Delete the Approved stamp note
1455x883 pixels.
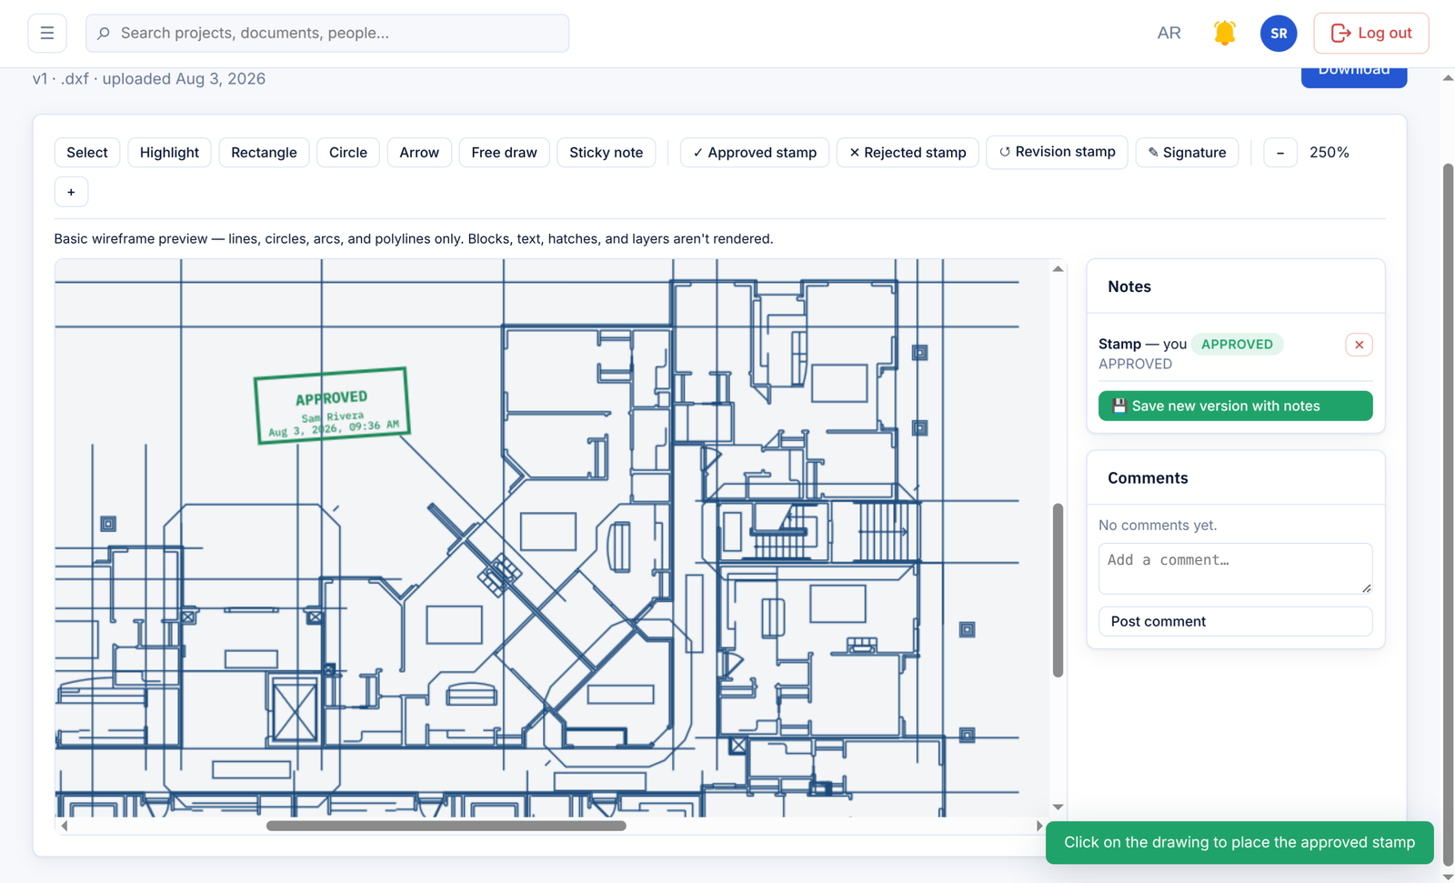click(x=1359, y=345)
